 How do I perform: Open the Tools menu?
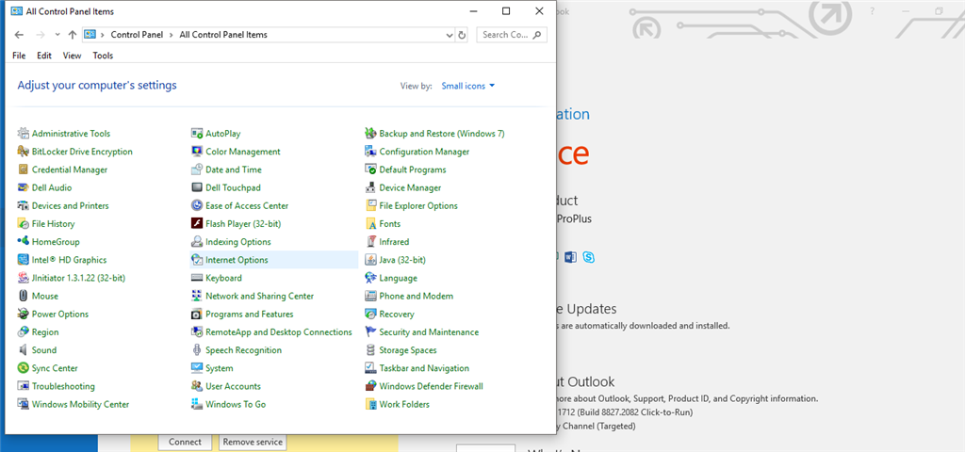pyautogui.click(x=103, y=56)
